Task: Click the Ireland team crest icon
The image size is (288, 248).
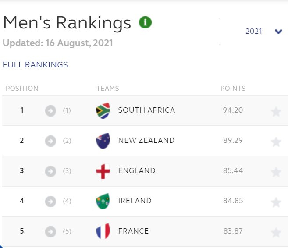Action: [x=103, y=201]
